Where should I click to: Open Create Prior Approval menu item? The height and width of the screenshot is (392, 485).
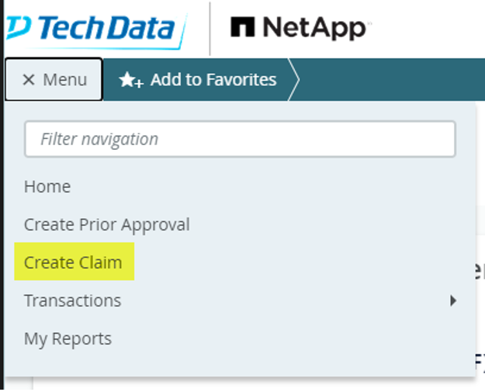(x=106, y=224)
